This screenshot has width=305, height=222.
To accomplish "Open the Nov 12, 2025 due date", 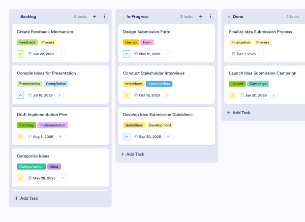I will click(x=147, y=54).
